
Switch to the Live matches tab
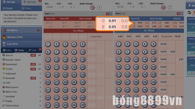pos(32,50)
